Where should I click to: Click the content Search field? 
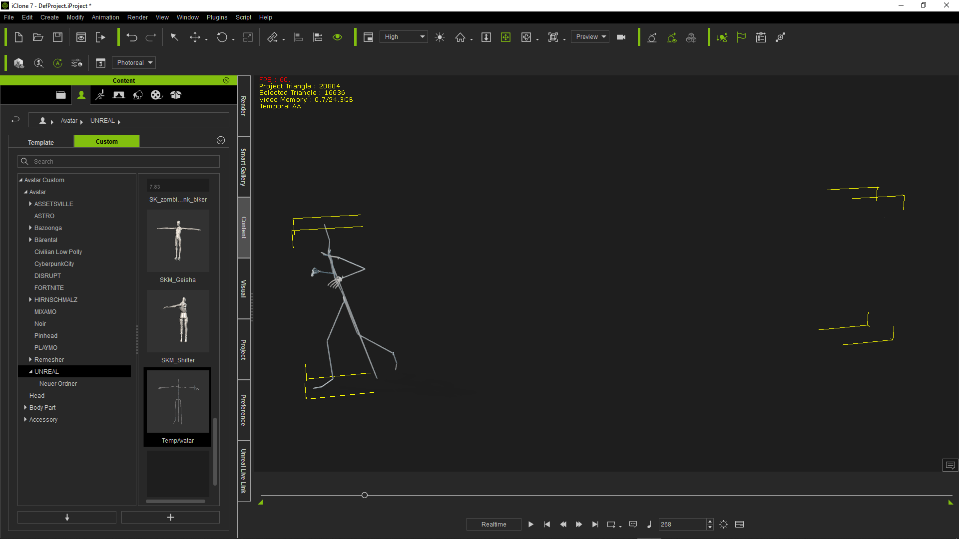(x=119, y=161)
